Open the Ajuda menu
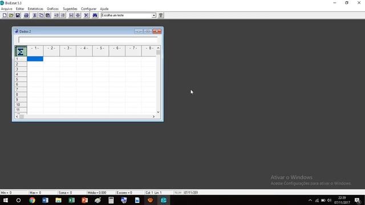Image resolution: width=365 pixels, height=205 pixels. click(104, 9)
